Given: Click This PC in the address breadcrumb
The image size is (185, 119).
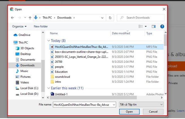Looking at the screenshot, I should (x=47, y=18).
